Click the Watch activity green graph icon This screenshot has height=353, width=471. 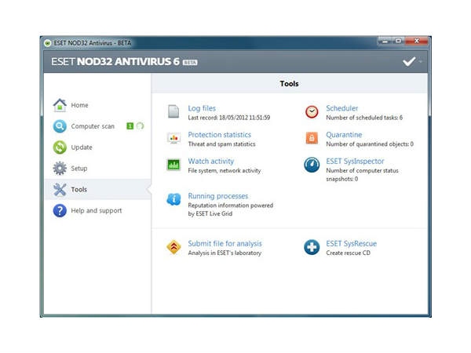(173, 165)
